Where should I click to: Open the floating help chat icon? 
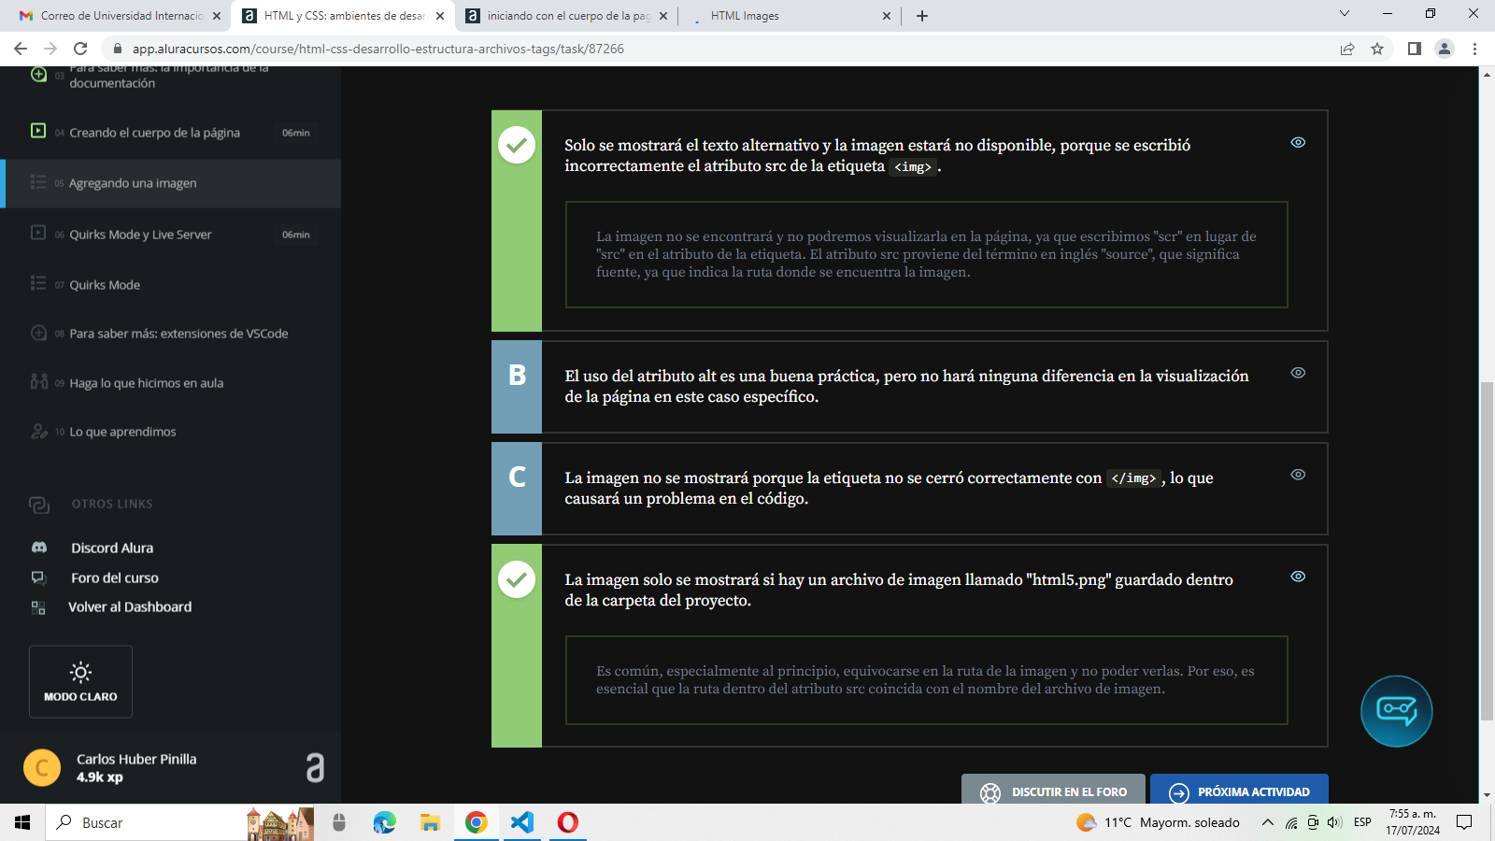pyautogui.click(x=1396, y=711)
